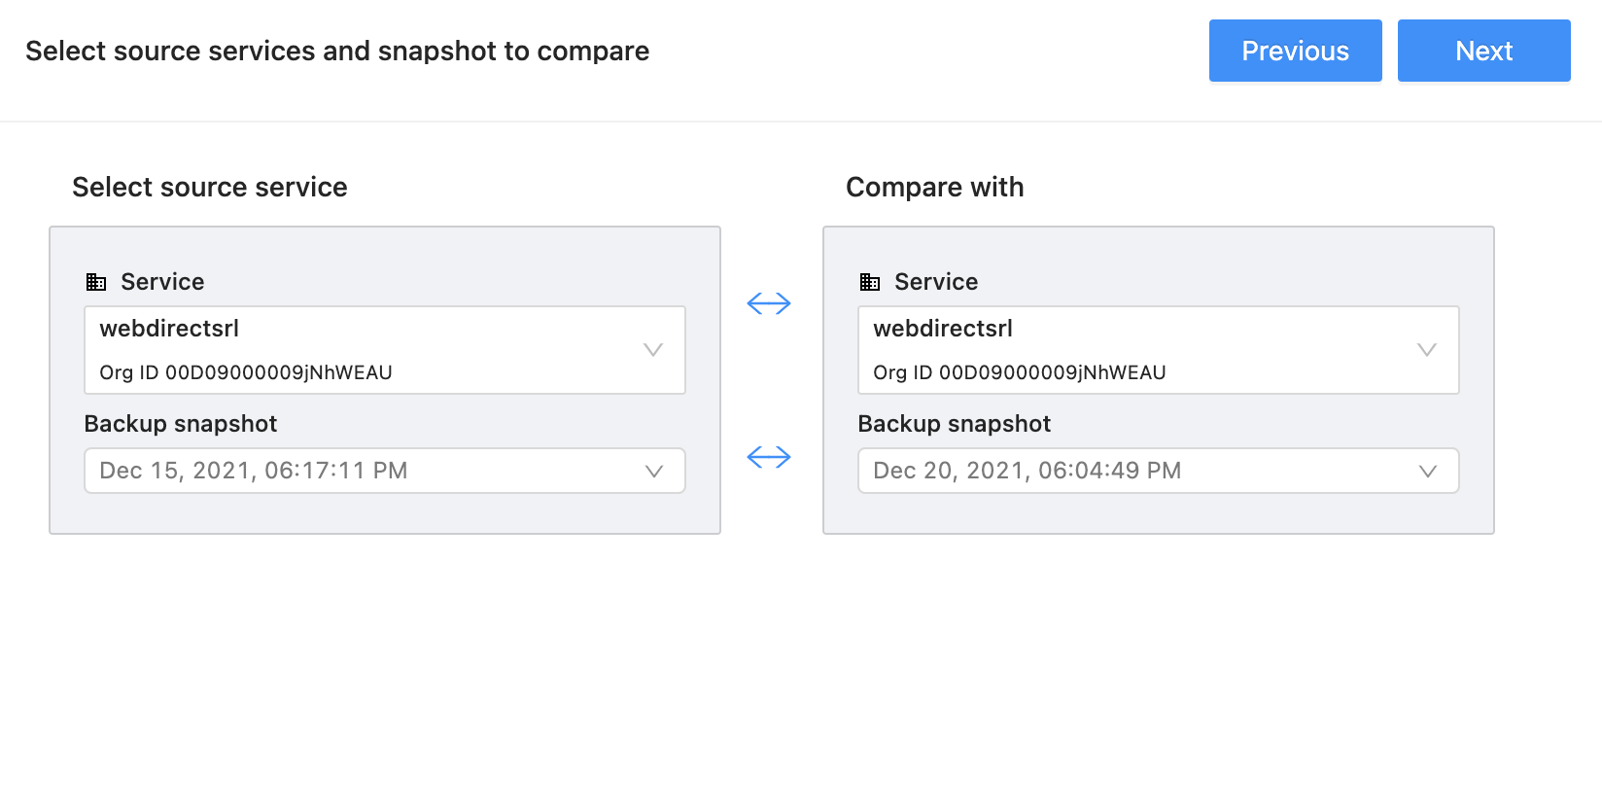Image resolution: width=1602 pixels, height=809 pixels.
Task: Click the building icon in Compare with panel
Action: [870, 282]
